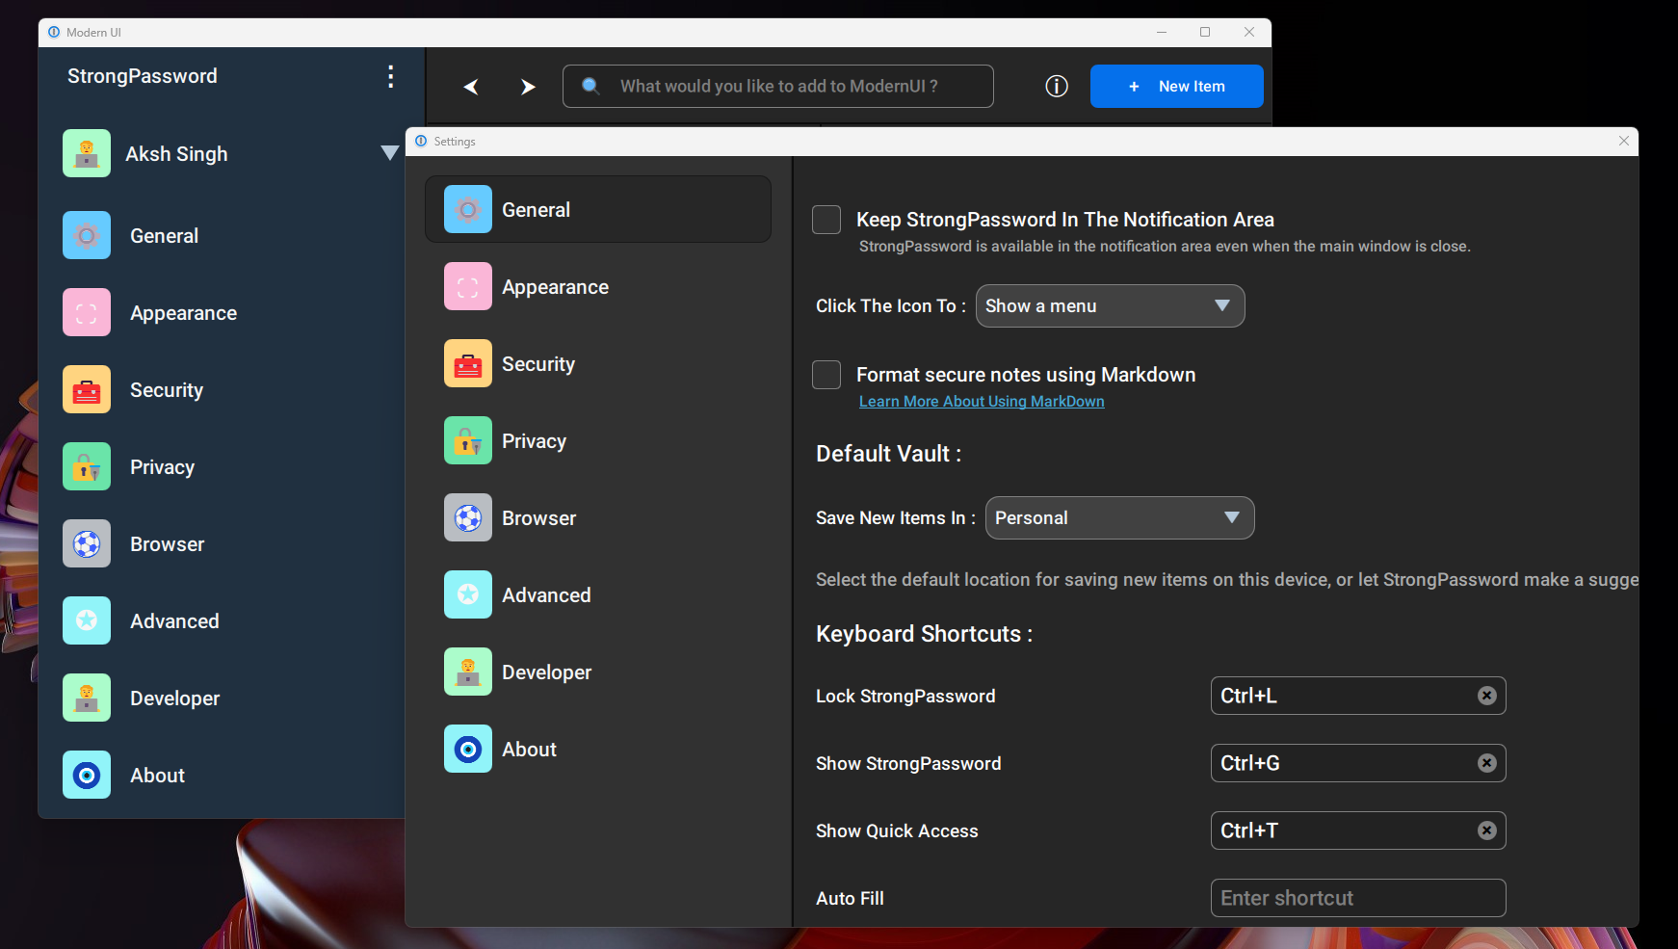The image size is (1678, 949).
Task: Click the Security toolbox icon in Settings
Action: click(468, 364)
